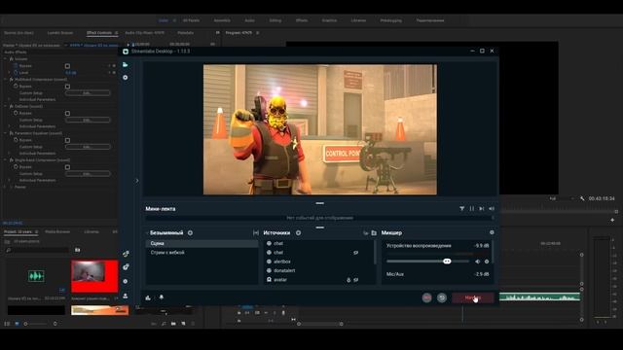This screenshot has width=623, height=350.
Task: Toggle the lock on the avatar source
Action: point(348,280)
